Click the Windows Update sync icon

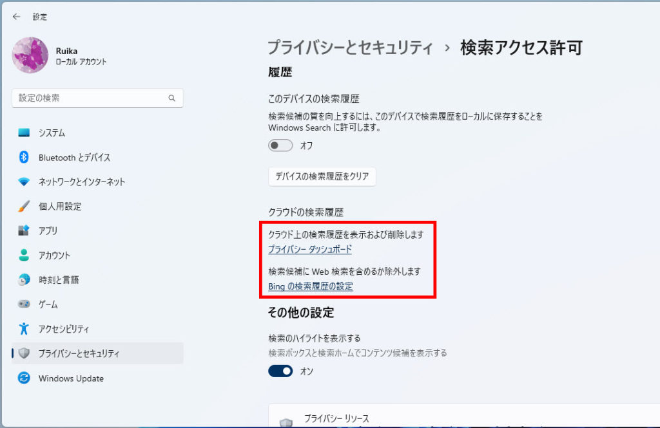coord(24,378)
